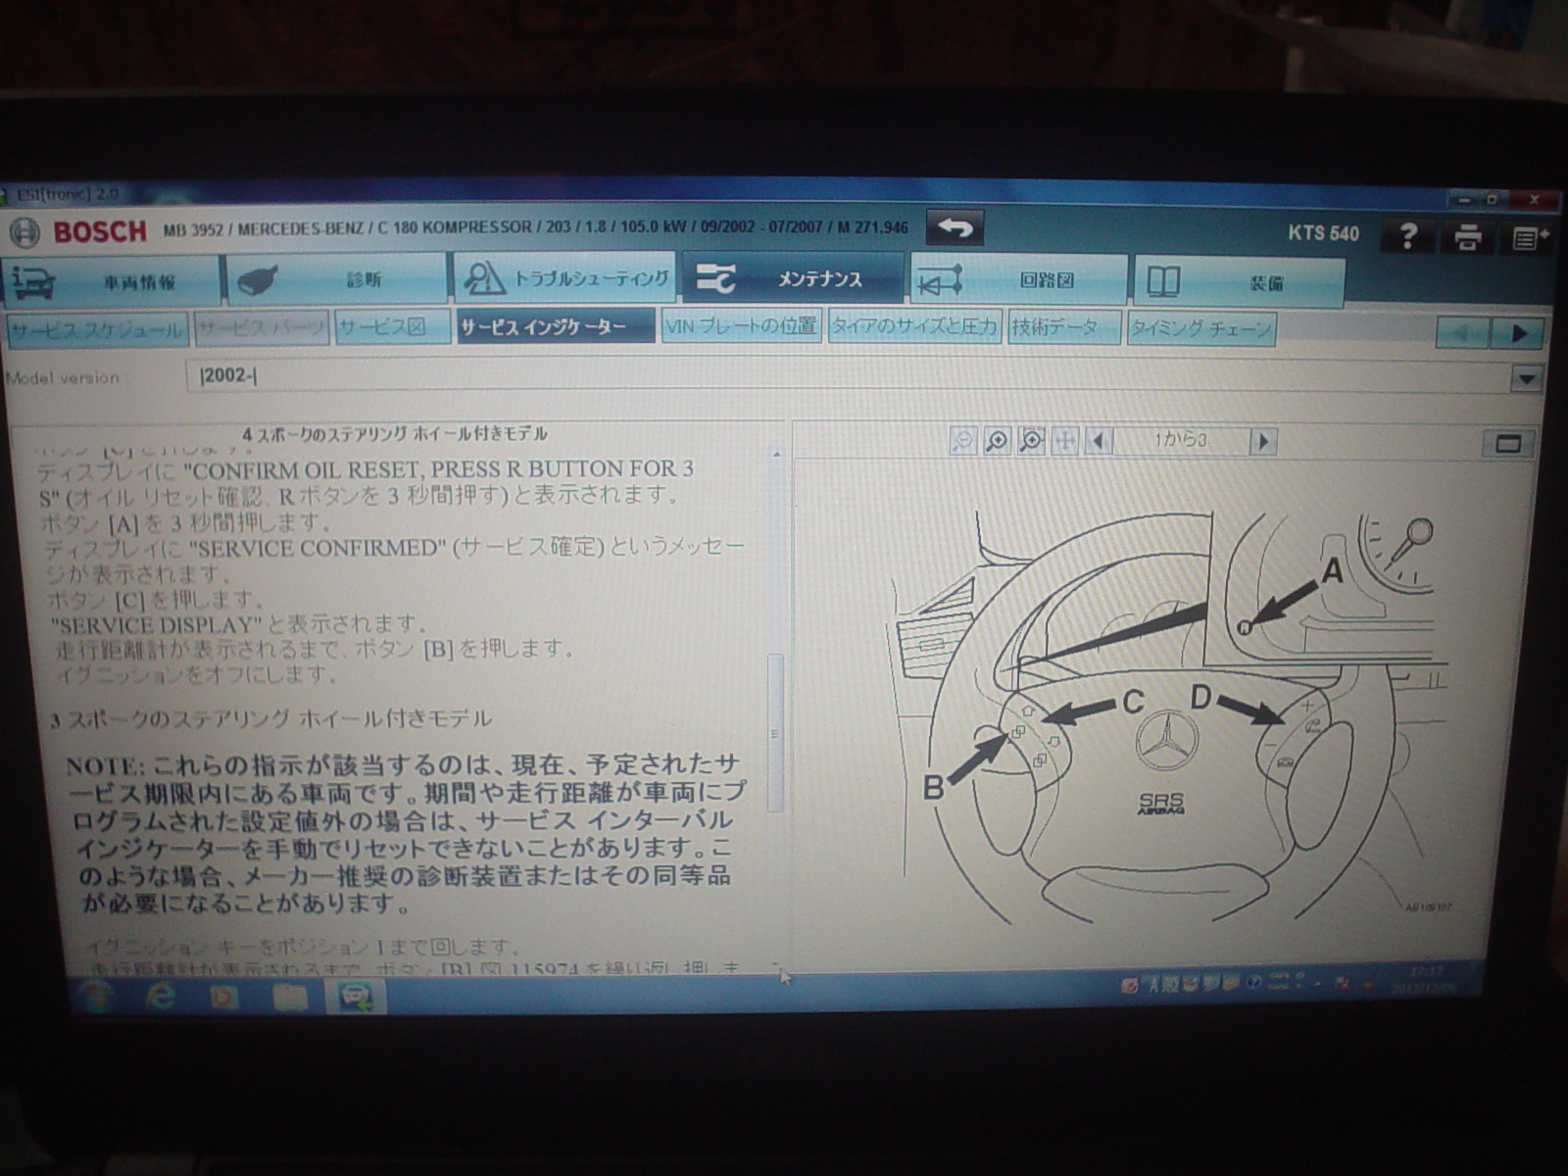Open the 回路図 tab
Screen dimensions: 1568x1176
coord(1019,280)
